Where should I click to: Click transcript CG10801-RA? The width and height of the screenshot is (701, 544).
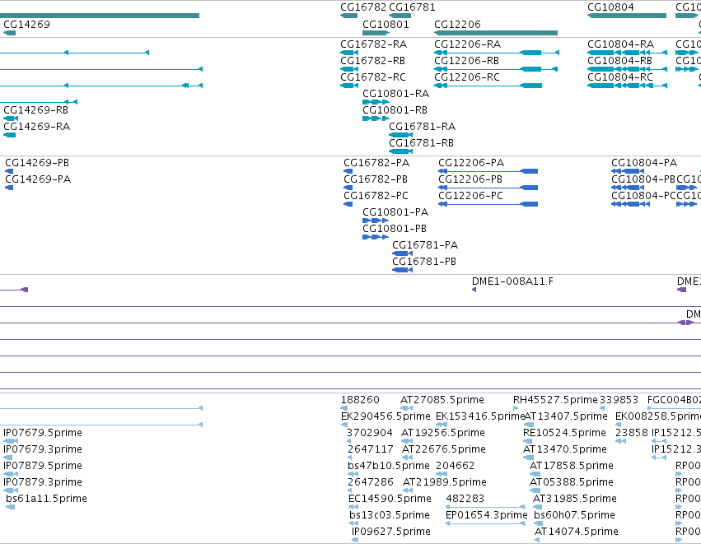point(395,94)
